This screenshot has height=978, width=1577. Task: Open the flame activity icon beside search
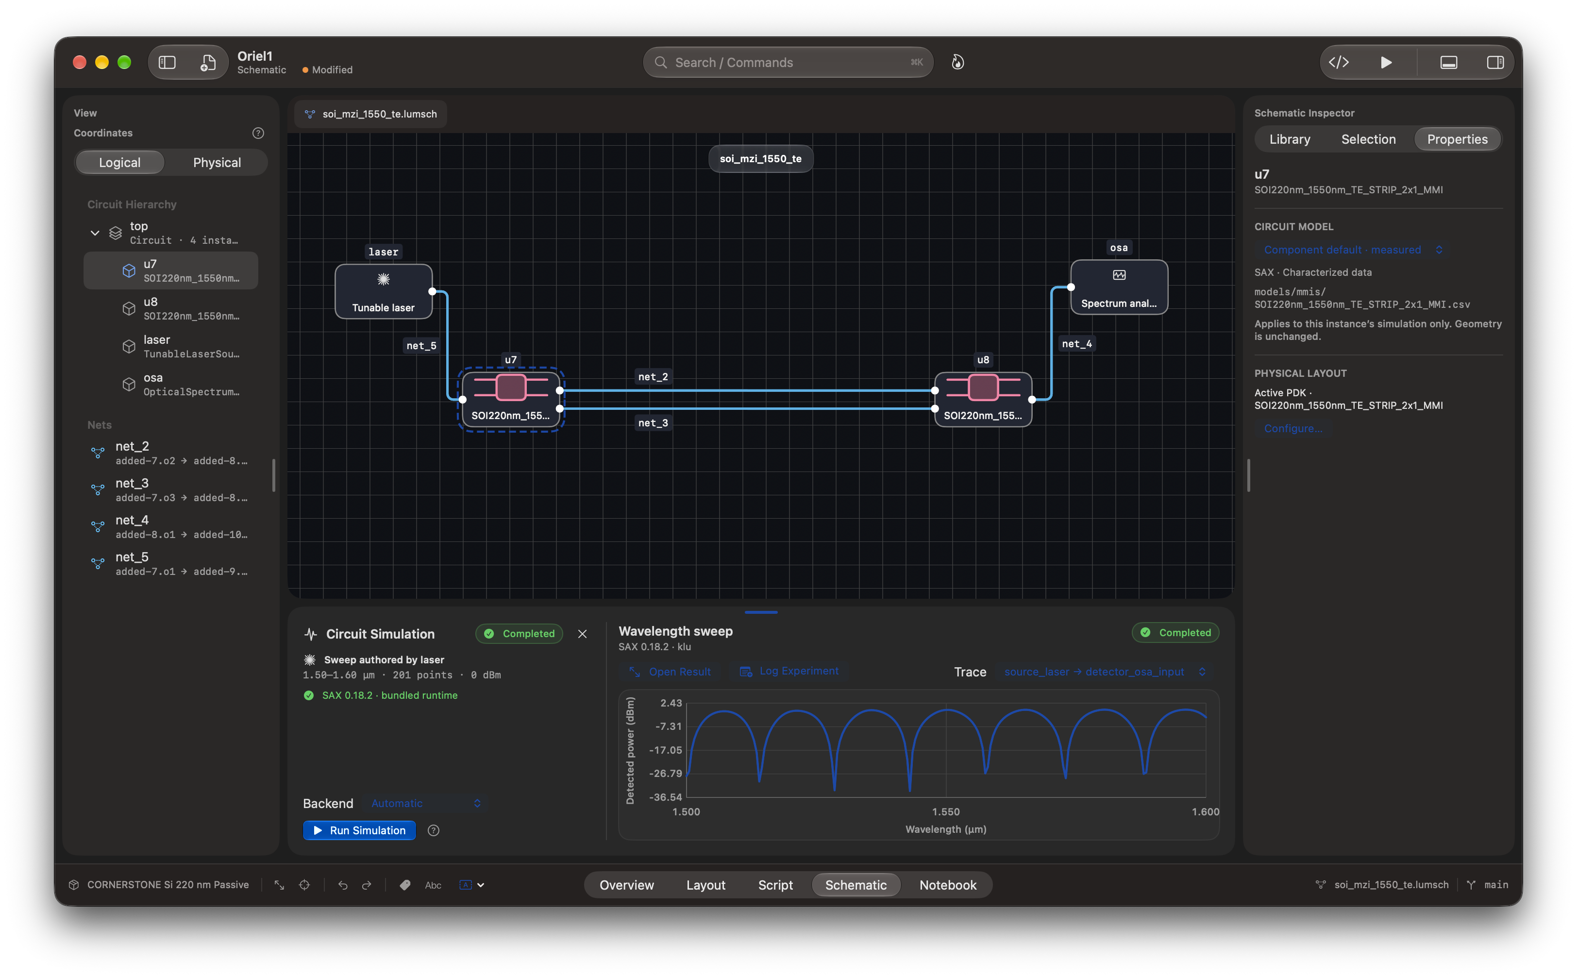[957, 62]
